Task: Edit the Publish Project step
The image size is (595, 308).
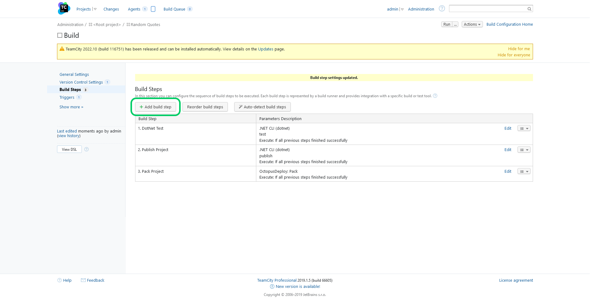Action: point(508,150)
